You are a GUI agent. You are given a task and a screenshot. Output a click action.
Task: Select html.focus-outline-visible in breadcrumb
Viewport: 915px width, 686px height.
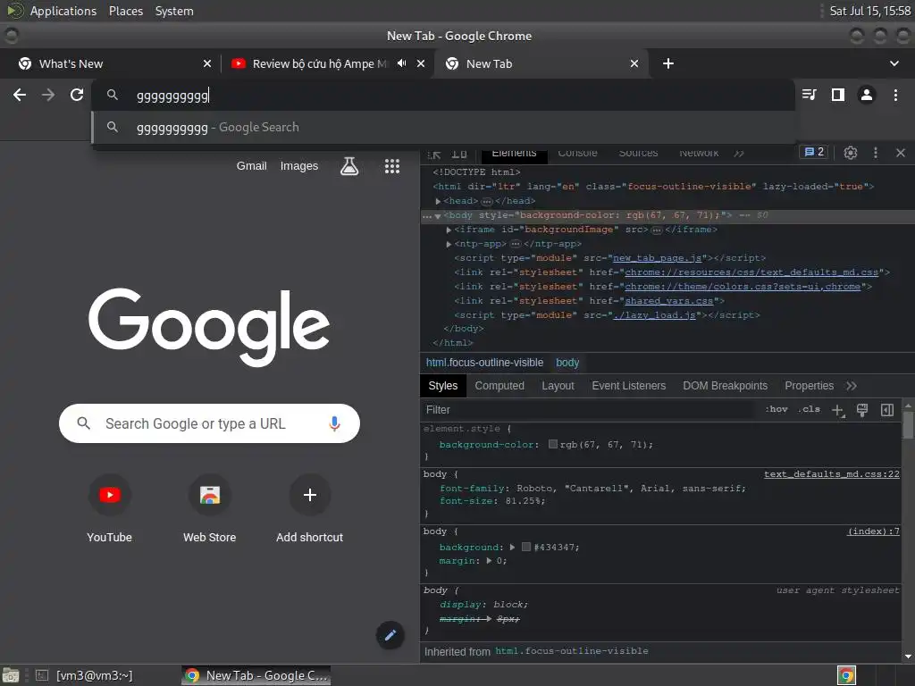point(484,363)
